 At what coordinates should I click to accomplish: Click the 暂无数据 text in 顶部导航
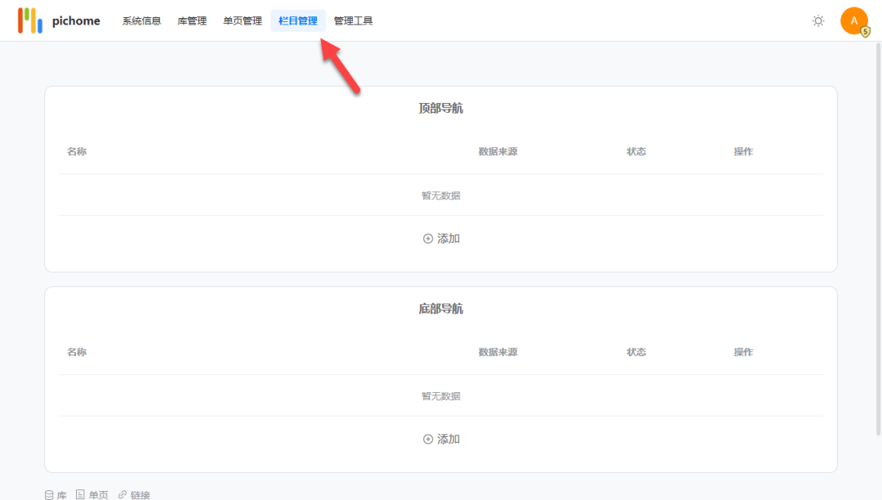[441, 195]
